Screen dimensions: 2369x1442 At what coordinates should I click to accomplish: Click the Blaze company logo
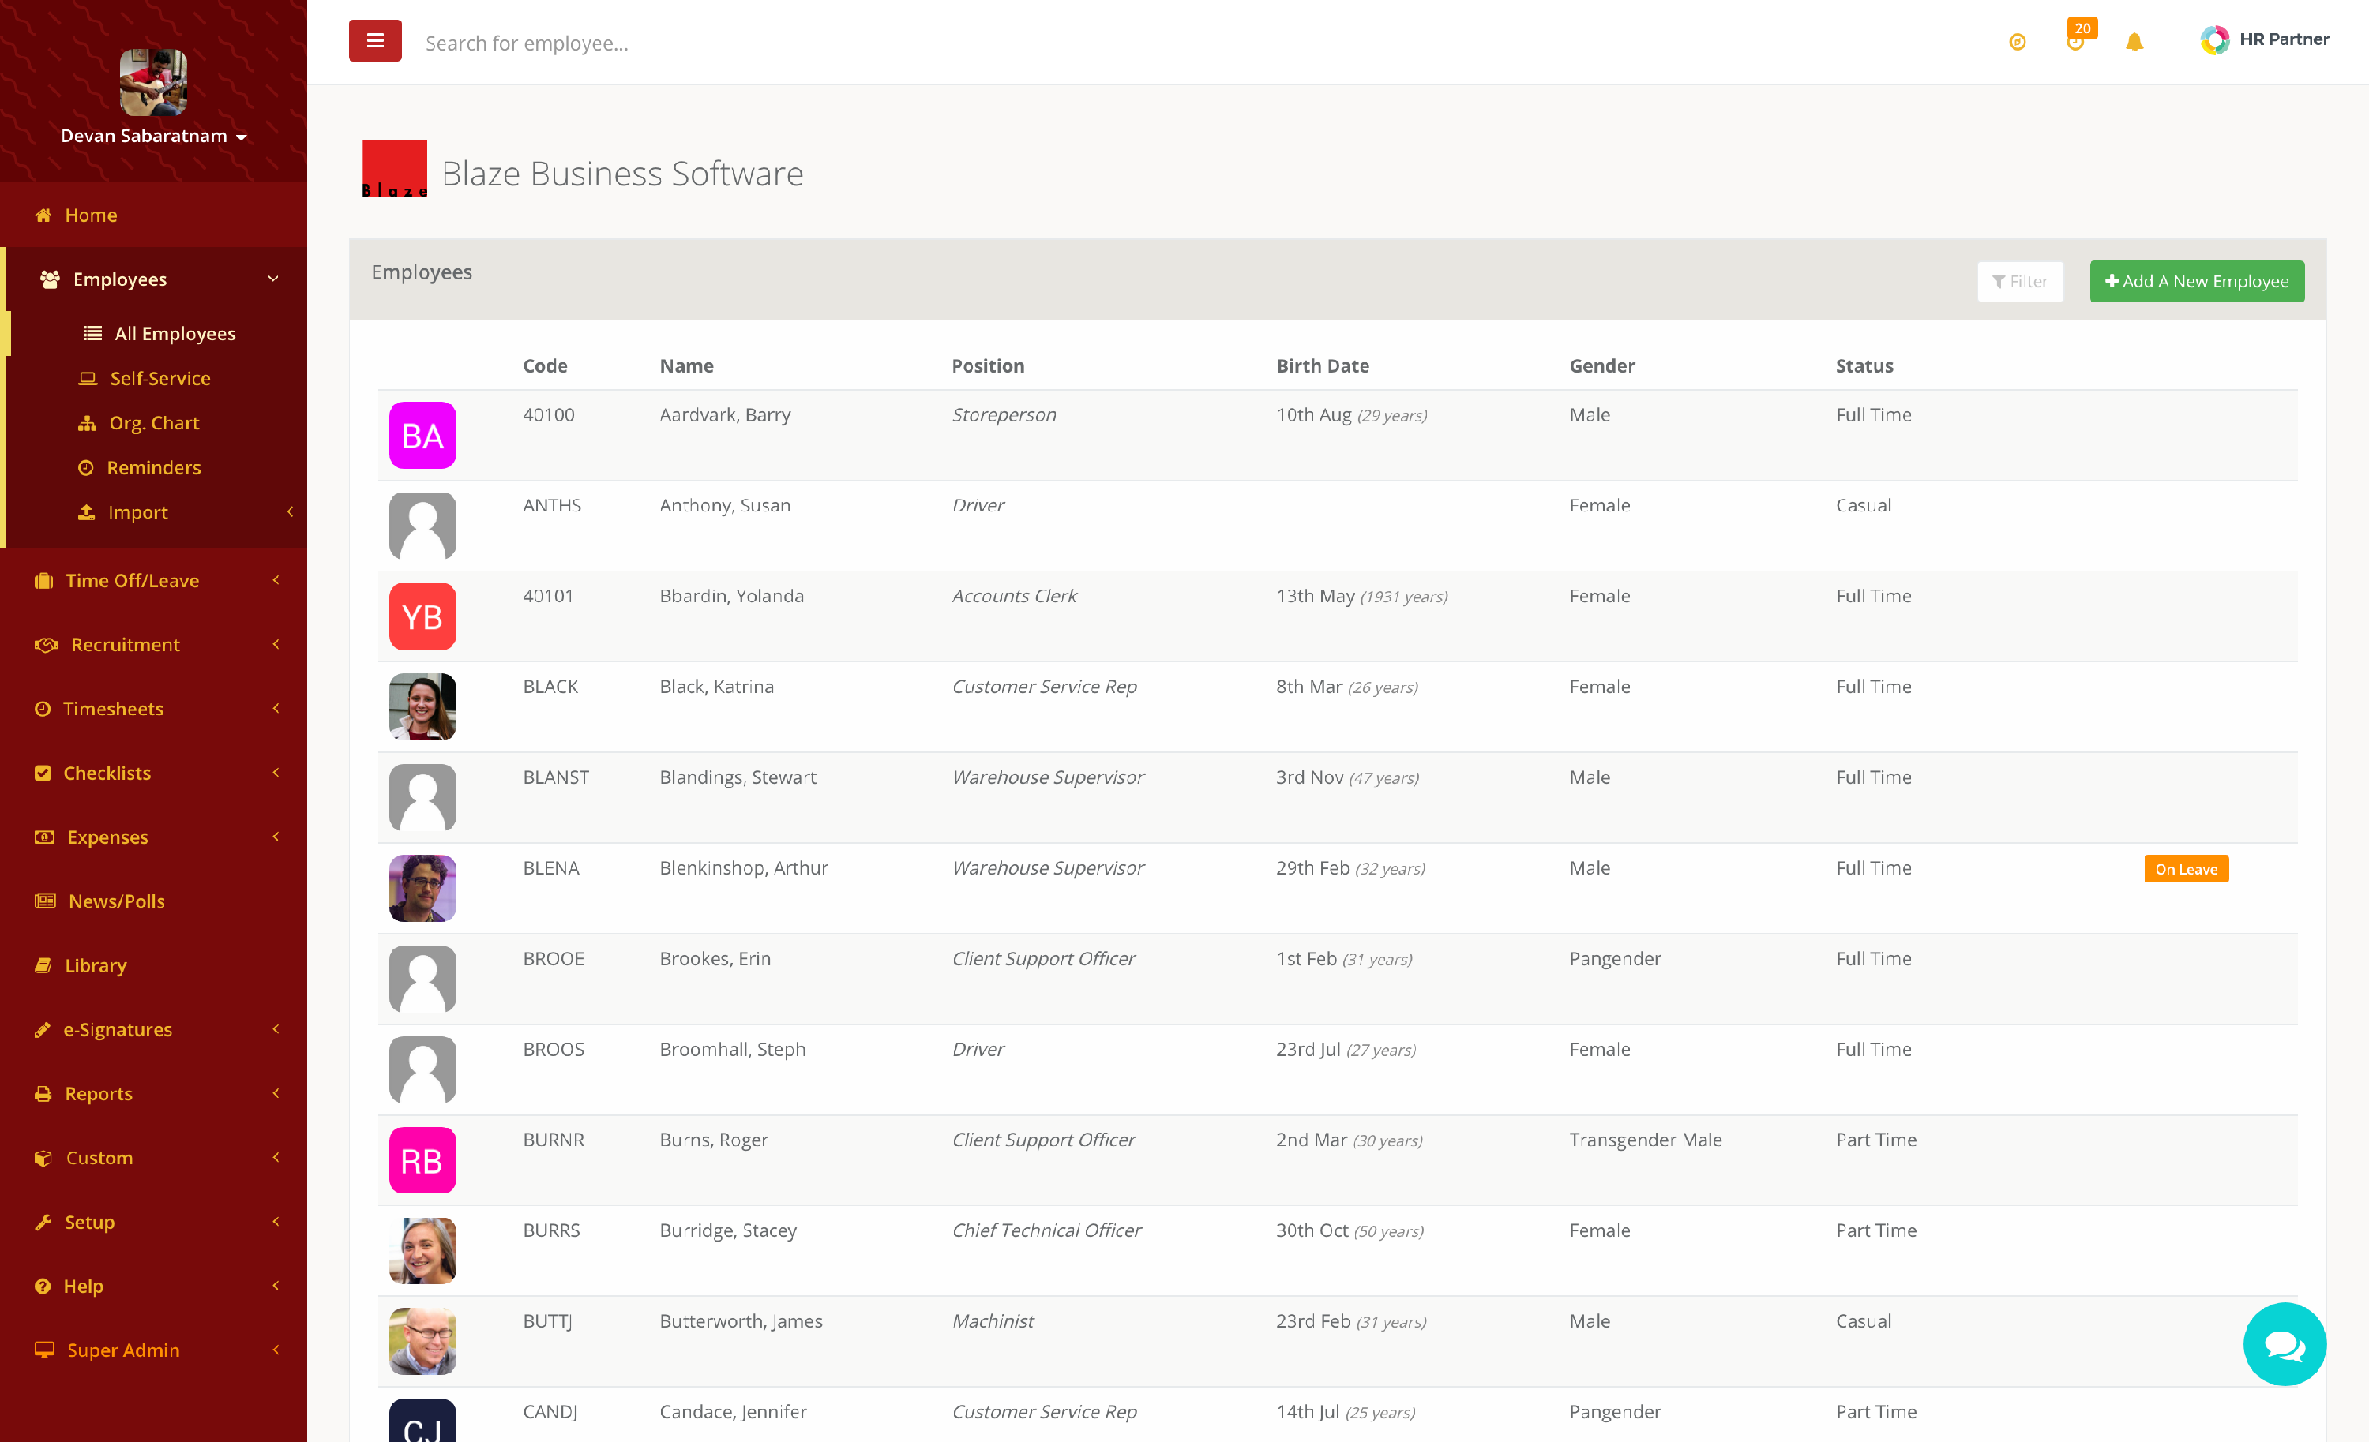click(394, 169)
